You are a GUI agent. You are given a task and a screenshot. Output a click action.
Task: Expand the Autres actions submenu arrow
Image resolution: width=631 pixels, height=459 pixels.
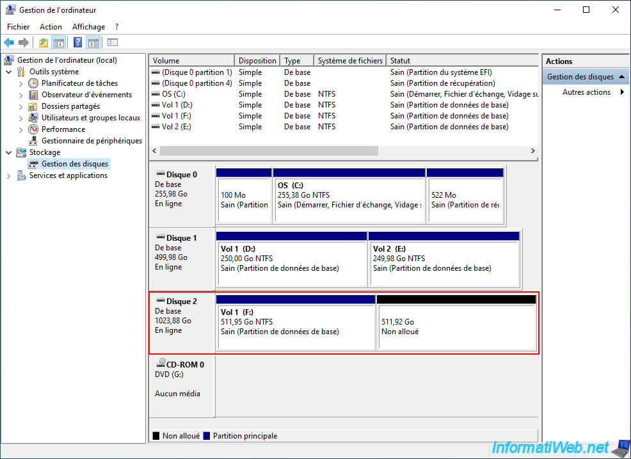click(x=622, y=92)
